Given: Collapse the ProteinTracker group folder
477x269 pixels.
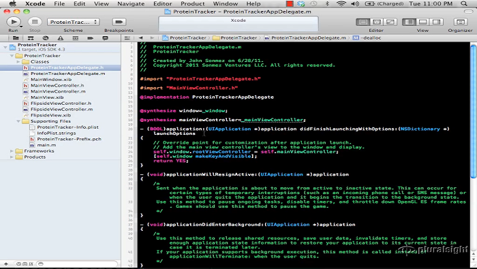Looking at the screenshot, I should [x=12, y=56].
